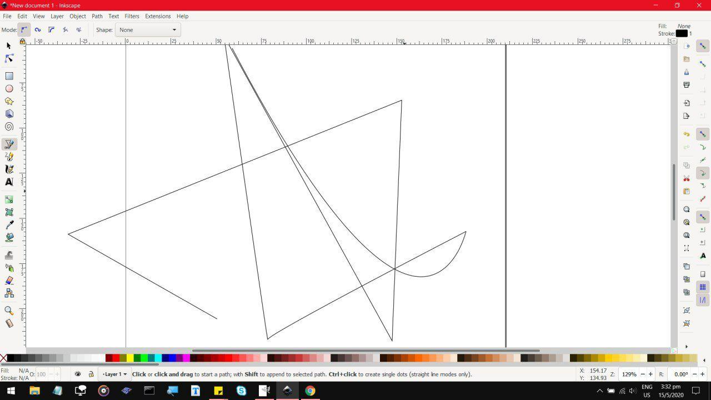
Task: Set mode to straight line segments
Action: tap(65, 30)
